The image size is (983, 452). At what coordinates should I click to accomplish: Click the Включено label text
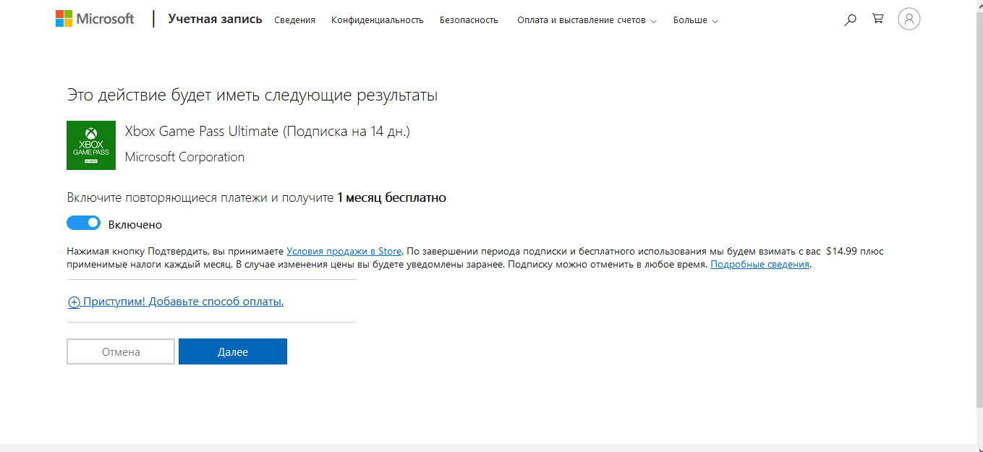135,225
